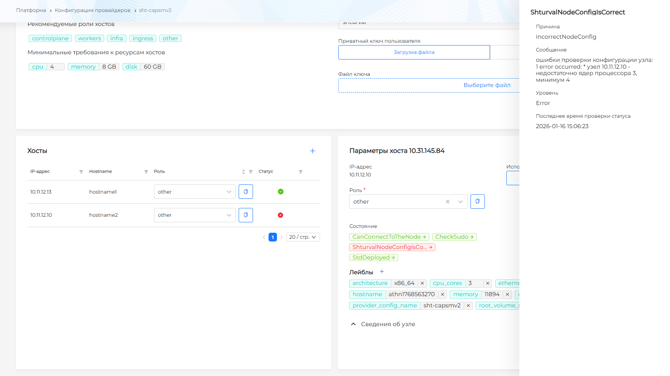Image resolution: width=670 pixels, height=376 pixels.
Task: Click the plus icon to add a host
Action: tap(312, 151)
